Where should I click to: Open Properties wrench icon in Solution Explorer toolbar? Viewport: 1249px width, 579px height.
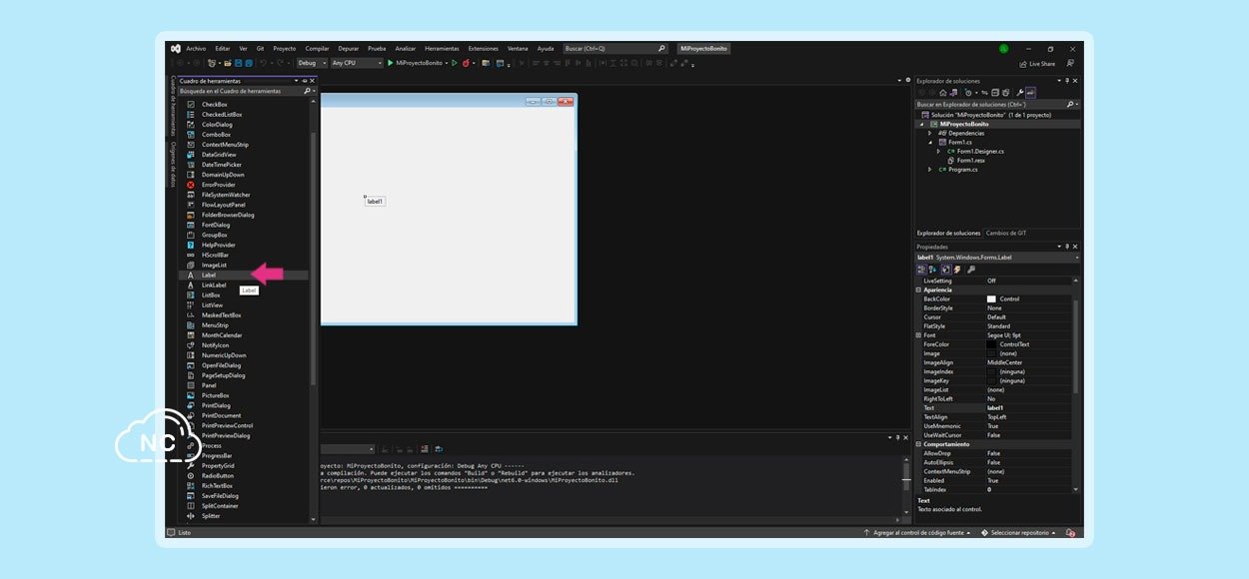coord(1020,92)
